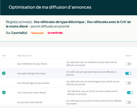Click the kilométrage le plus élevé description

click(93, 83)
